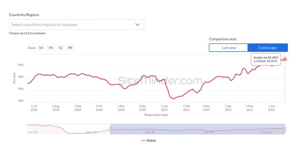Image resolution: width=299 pixels, height=150 pixels.
Task: Set chart zoom to 1y
Action: (60, 47)
